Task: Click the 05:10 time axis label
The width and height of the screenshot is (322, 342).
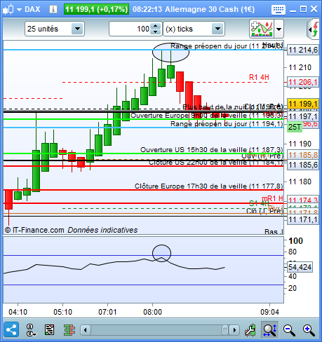Action: (x=62, y=312)
